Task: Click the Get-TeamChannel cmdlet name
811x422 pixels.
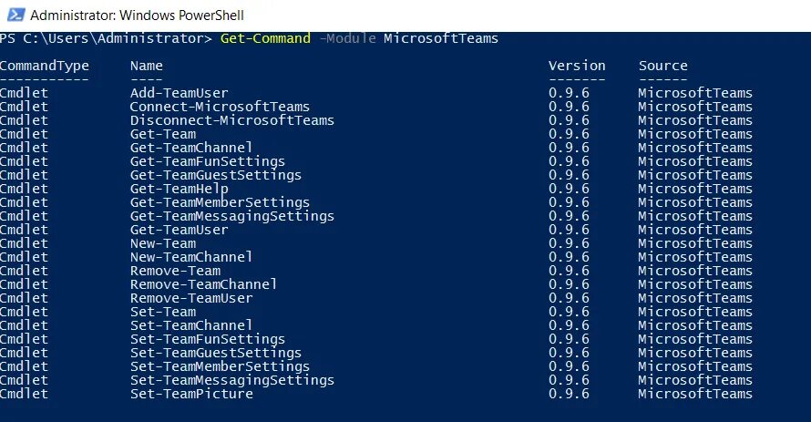Action: (x=191, y=148)
